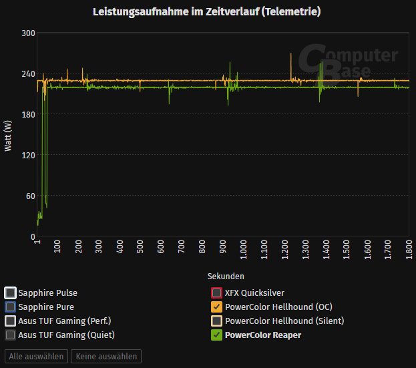416x368 pixels.
Task: Click the 1.000 tick on the X axis
Action: [x=243, y=250]
